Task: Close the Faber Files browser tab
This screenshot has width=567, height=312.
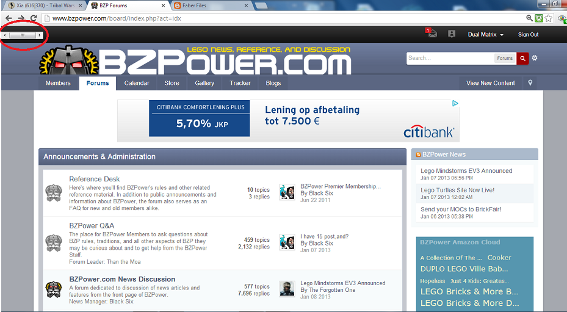Action: click(x=246, y=5)
